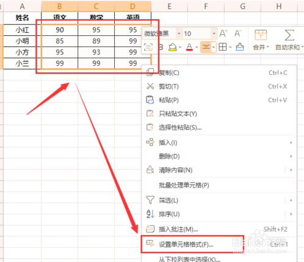Click the clear contents eraser icon
This screenshot has height=262, width=304.
pos(150,170)
